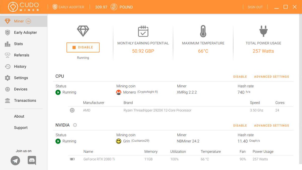This screenshot has width=302, height=170.
Task: Click the Settings gear icon
Action: pyautogui.click(x=8, y=78)
